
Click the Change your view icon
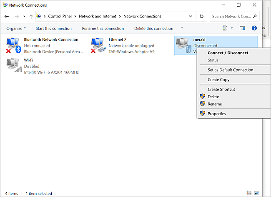pos(225,28)
